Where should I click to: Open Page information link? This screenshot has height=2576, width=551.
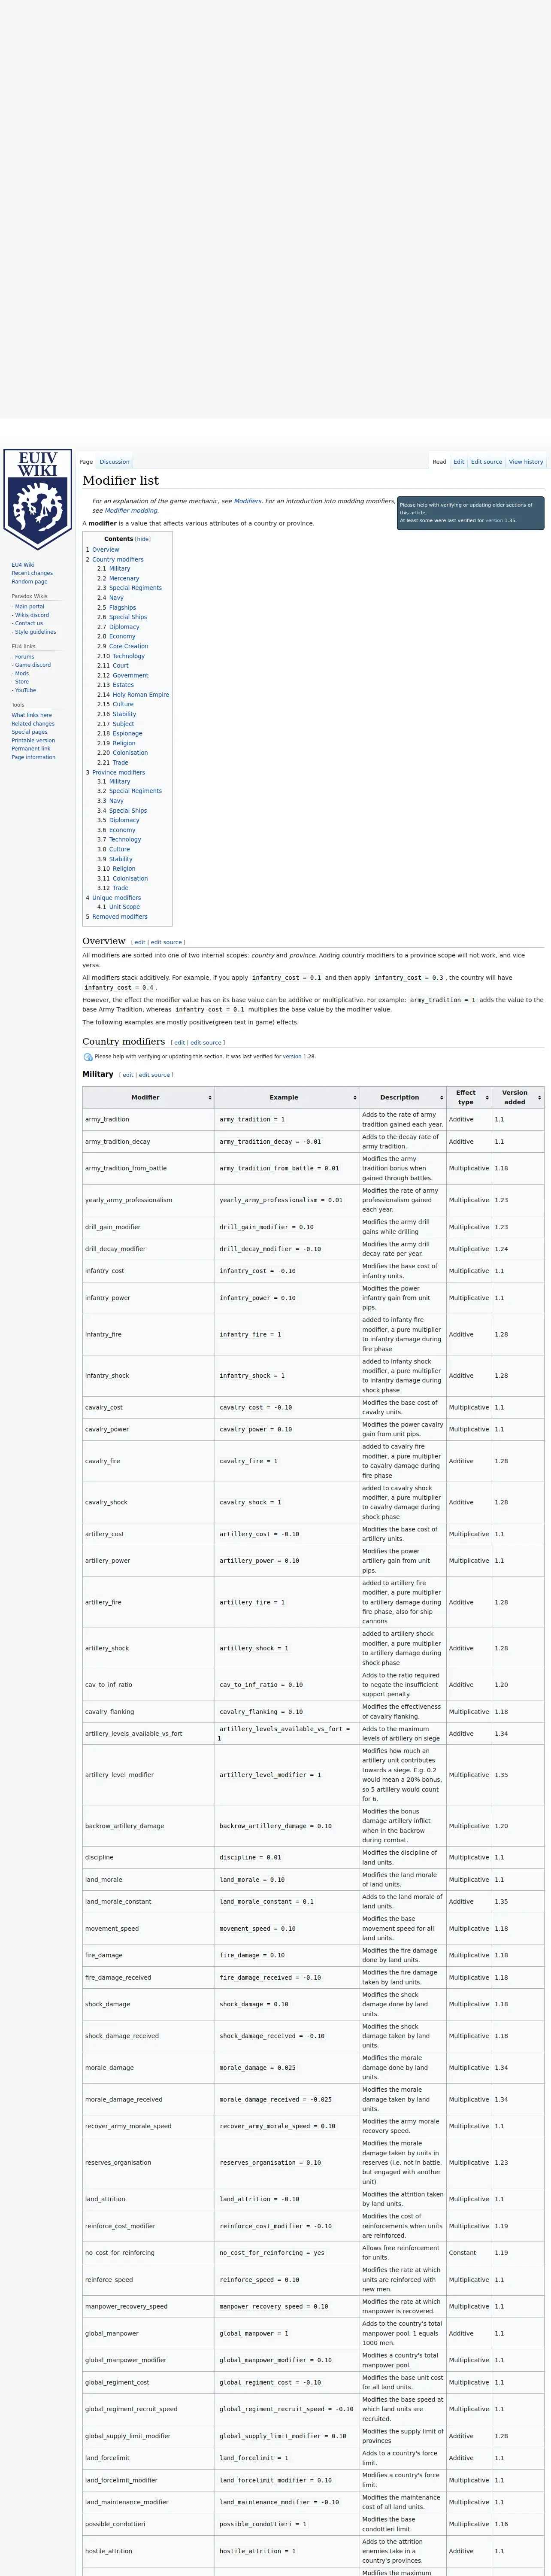coord(34,757)
